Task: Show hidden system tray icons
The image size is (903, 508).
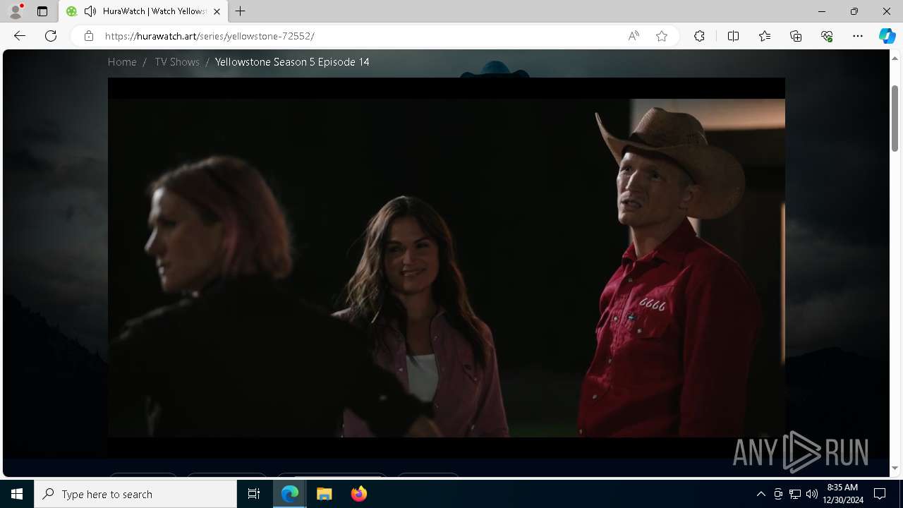Action: click(x=760, y=494)
